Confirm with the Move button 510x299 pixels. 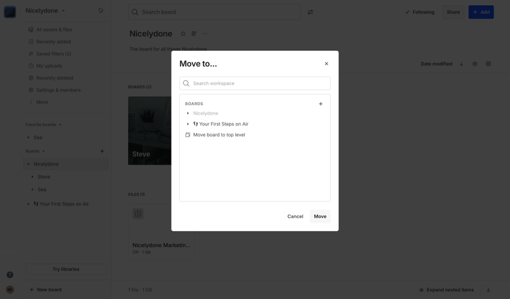pyautogui.click(x=320, y=216)
